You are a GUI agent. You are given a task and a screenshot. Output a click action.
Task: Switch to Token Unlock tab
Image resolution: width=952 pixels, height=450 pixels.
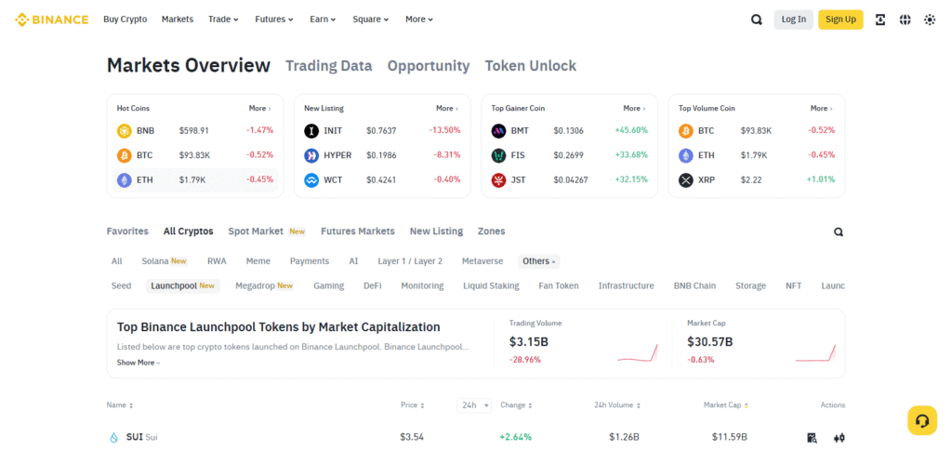click(531, 66)
